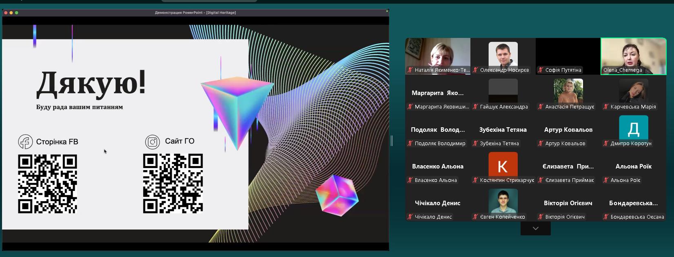Click the PowerPoint window title bar text
The image size is (674, 257).
195,13
